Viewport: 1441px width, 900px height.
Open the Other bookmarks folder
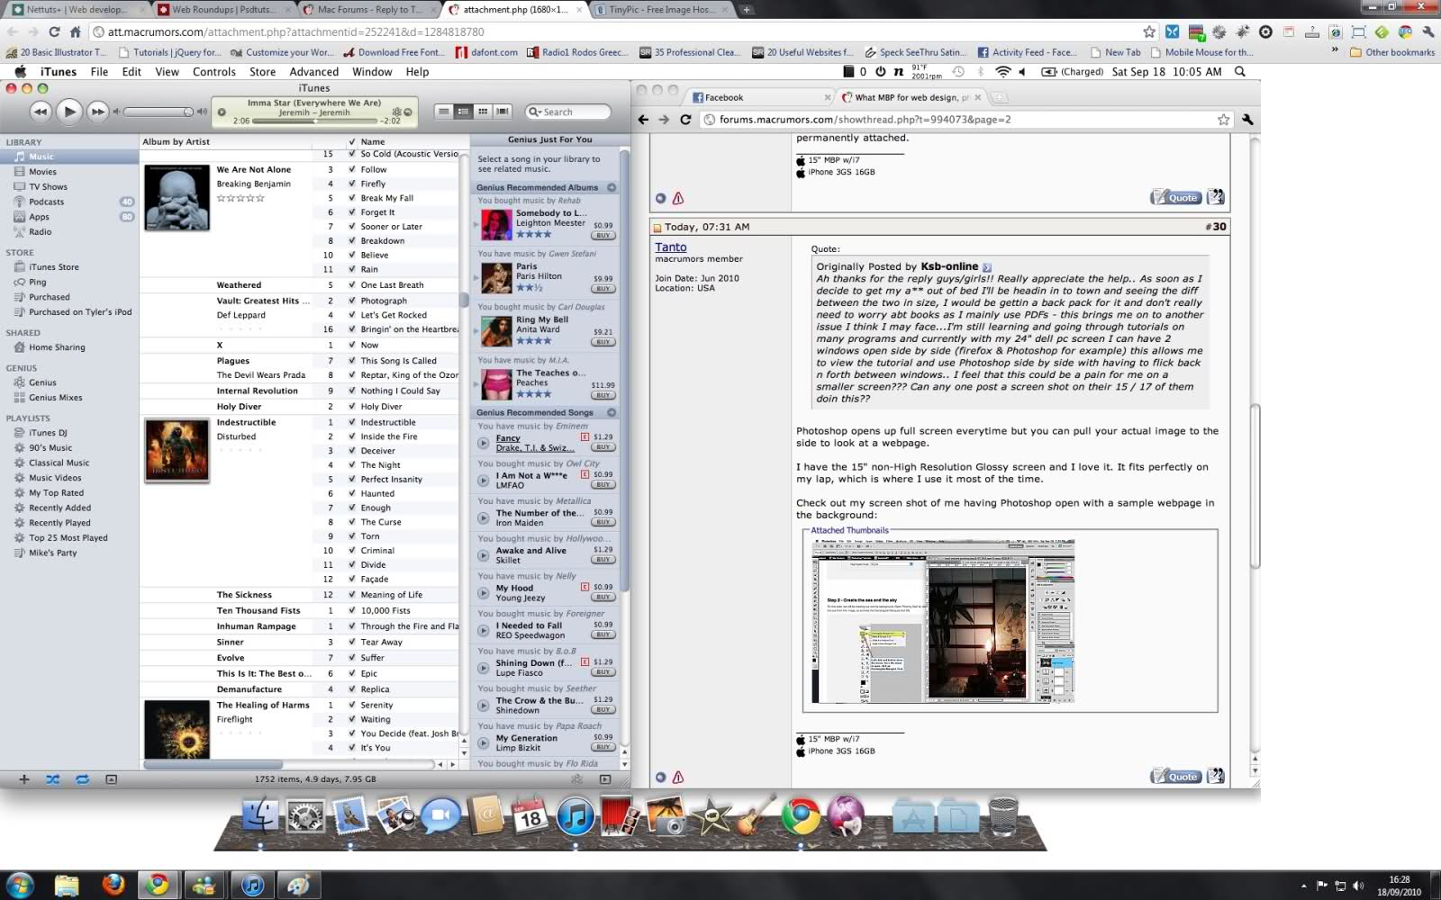pyautogui.click(x=1392, y=52)
